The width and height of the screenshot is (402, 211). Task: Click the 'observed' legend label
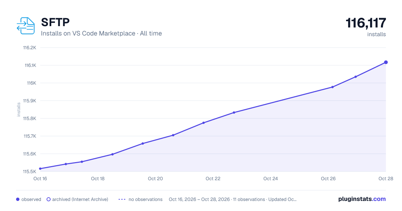[31, 199]
